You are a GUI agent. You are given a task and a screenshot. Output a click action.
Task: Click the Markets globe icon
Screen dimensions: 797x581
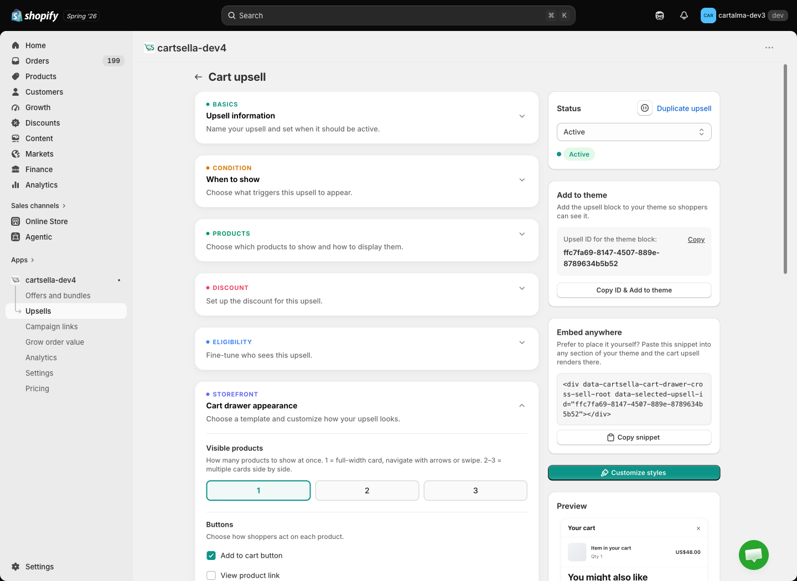tap(15, 154)
